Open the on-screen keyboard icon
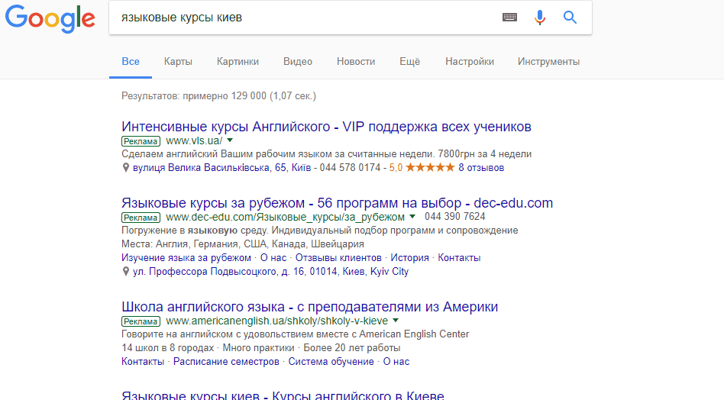This screenshot has height=400, width=724. pos(509,18)
